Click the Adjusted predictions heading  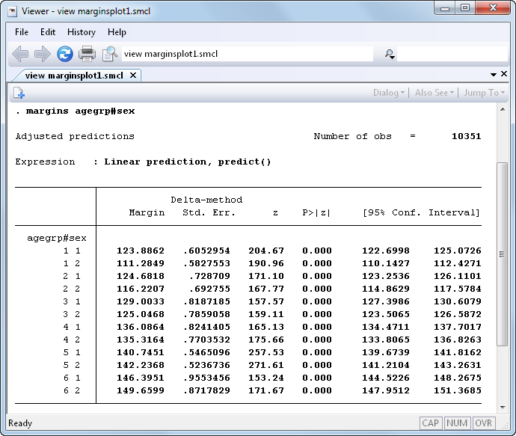[x=75, y=136]
